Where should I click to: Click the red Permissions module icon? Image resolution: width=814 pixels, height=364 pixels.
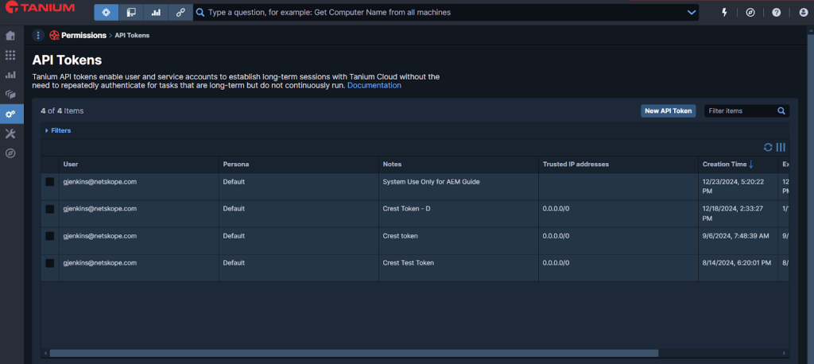pos(54,35)
